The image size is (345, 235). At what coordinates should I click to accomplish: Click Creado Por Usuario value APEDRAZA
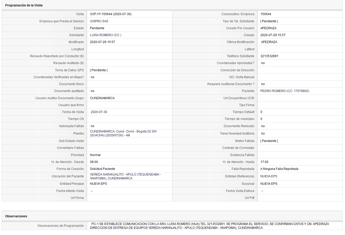268,28
